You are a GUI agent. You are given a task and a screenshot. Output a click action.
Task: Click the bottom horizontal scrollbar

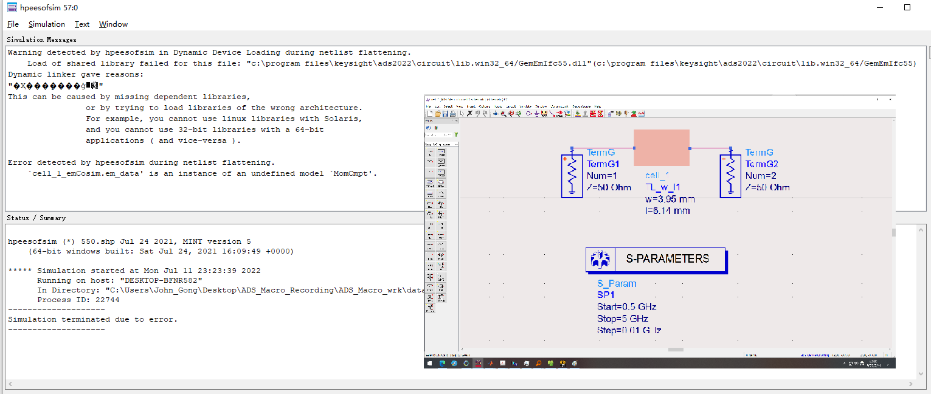pos(462,385)
